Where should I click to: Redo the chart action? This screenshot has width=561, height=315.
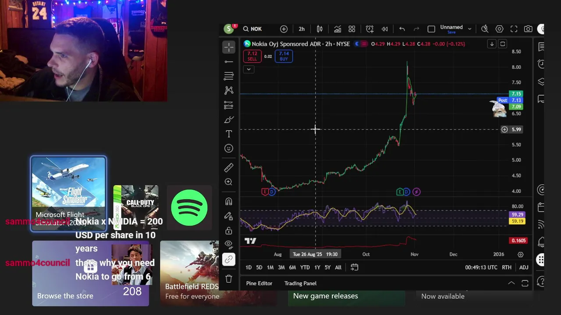click(x=416, y=29)
